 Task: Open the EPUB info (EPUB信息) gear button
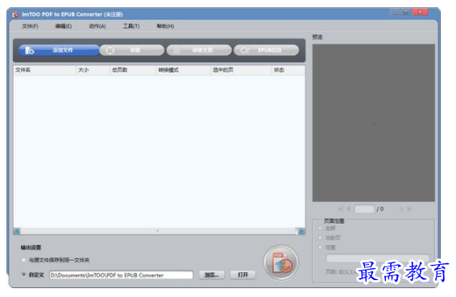coord(266,50)
